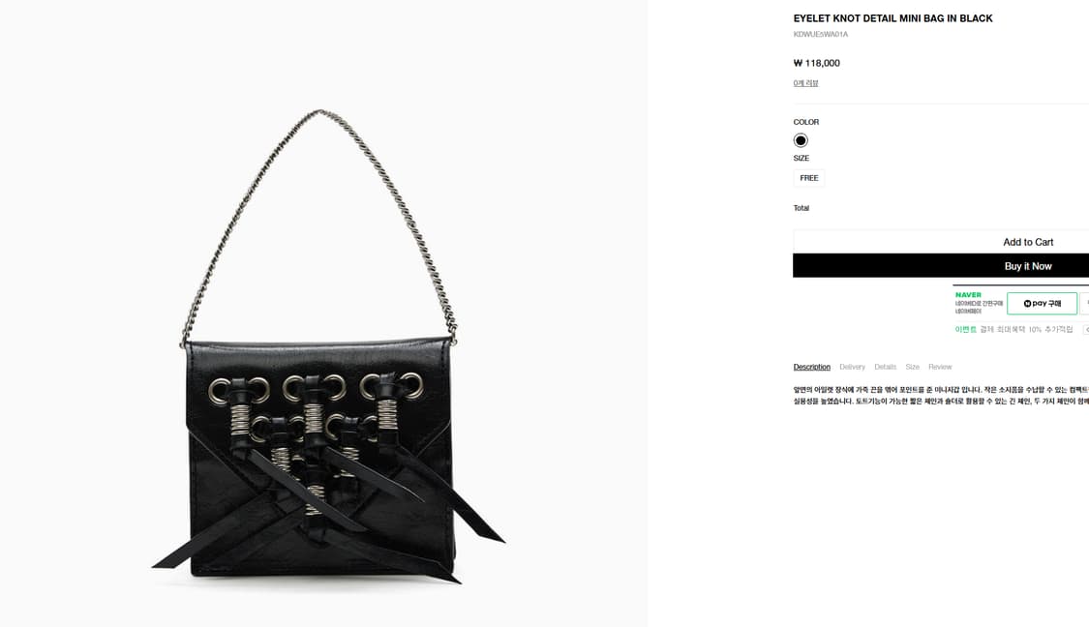This screenshot has width=1089, height=627.
Task: Click the green NAVER logo
Action: 968,295
